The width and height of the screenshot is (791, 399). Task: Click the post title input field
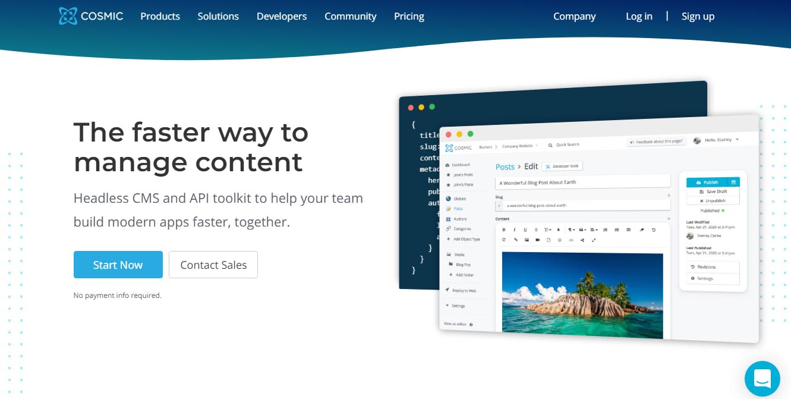tap(583, 182)
